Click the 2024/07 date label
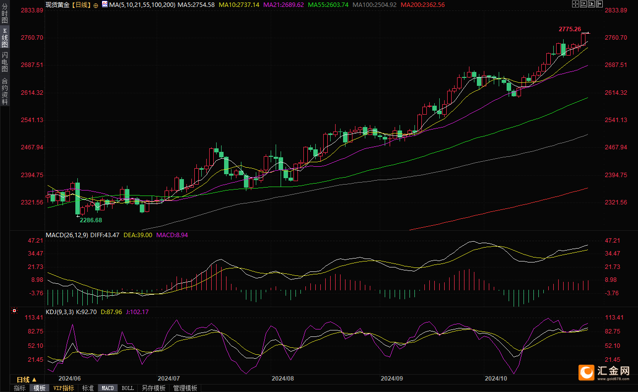Viewport: 638px width, 392px height. [x=168, y=378]
